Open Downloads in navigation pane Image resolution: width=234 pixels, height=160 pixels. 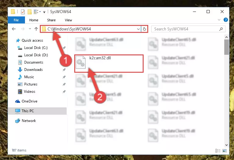[33, 70]
